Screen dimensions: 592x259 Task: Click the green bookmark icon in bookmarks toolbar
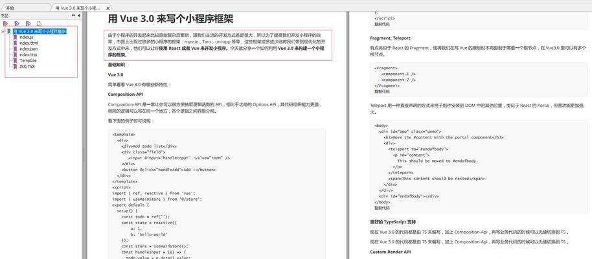[x=17, y=23]
